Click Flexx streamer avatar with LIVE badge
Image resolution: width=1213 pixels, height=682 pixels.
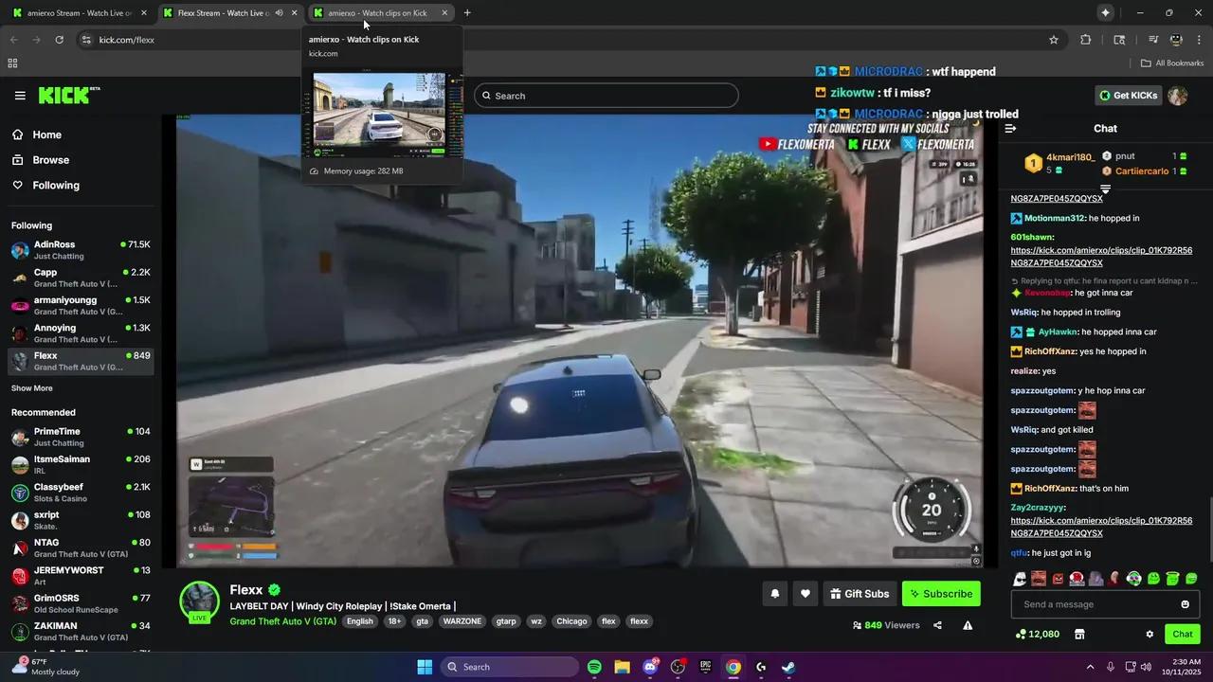coord(199,603)
